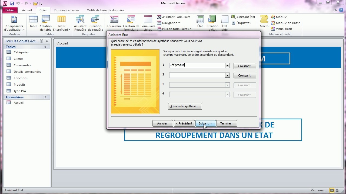The image size is (346, 194).
Task: Click the Annuler button in the wizard
Action: coord(162,123)
